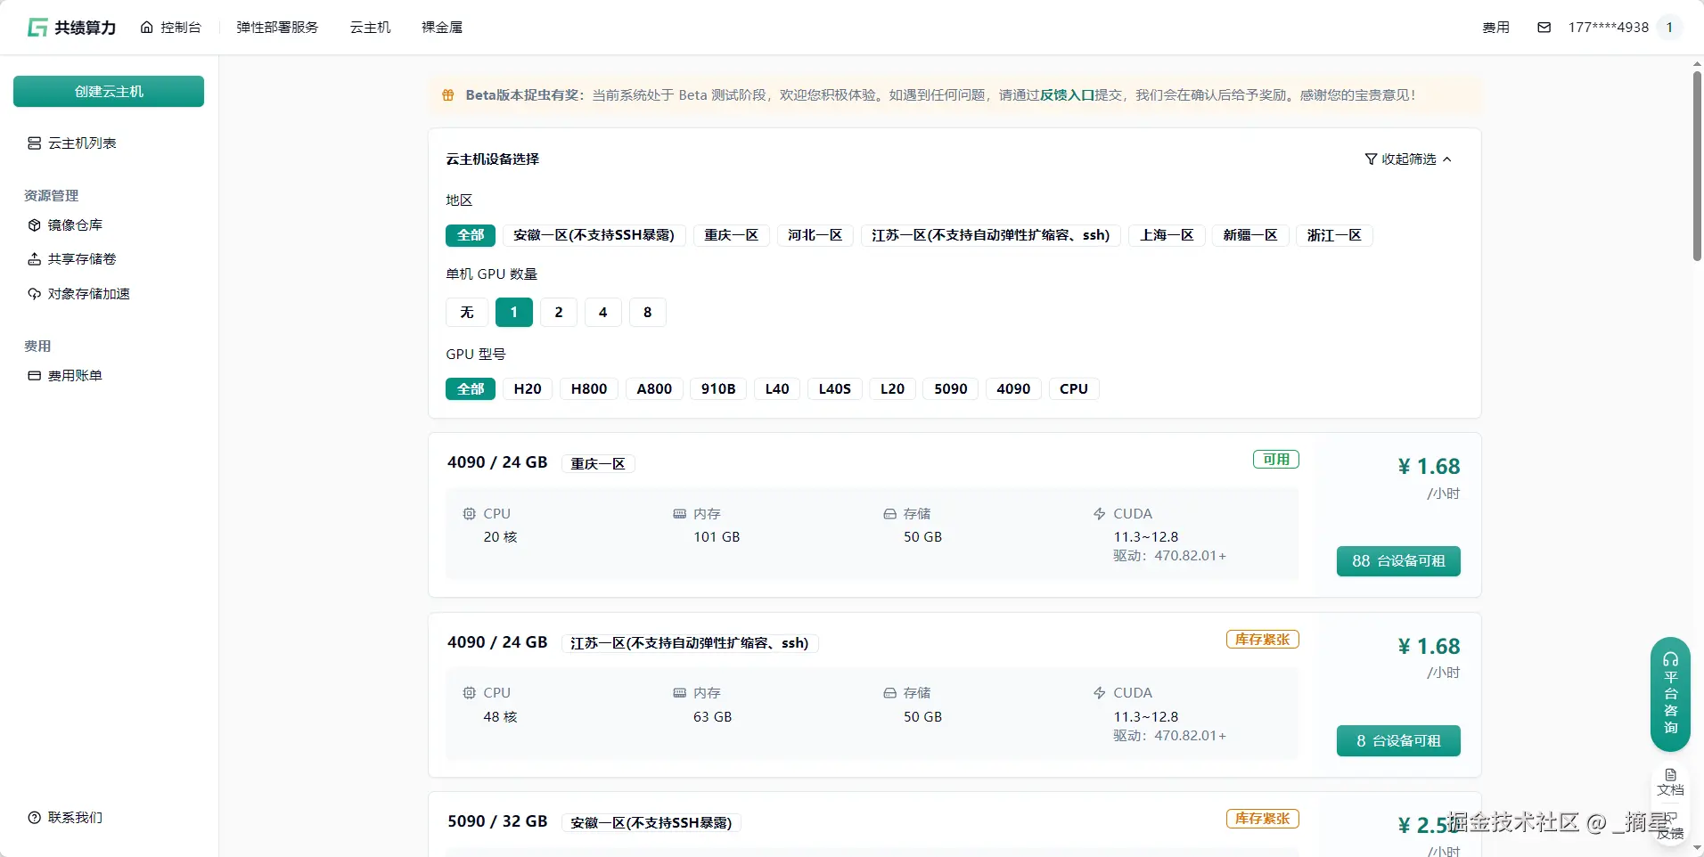Select region filter 浙江一区

1334,235
